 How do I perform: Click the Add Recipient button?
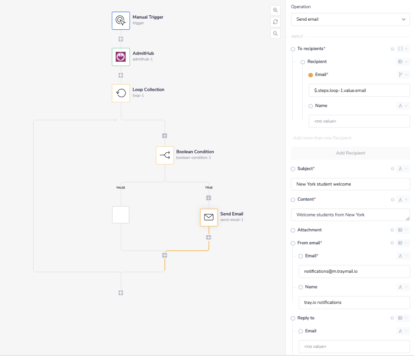(350, 153)
